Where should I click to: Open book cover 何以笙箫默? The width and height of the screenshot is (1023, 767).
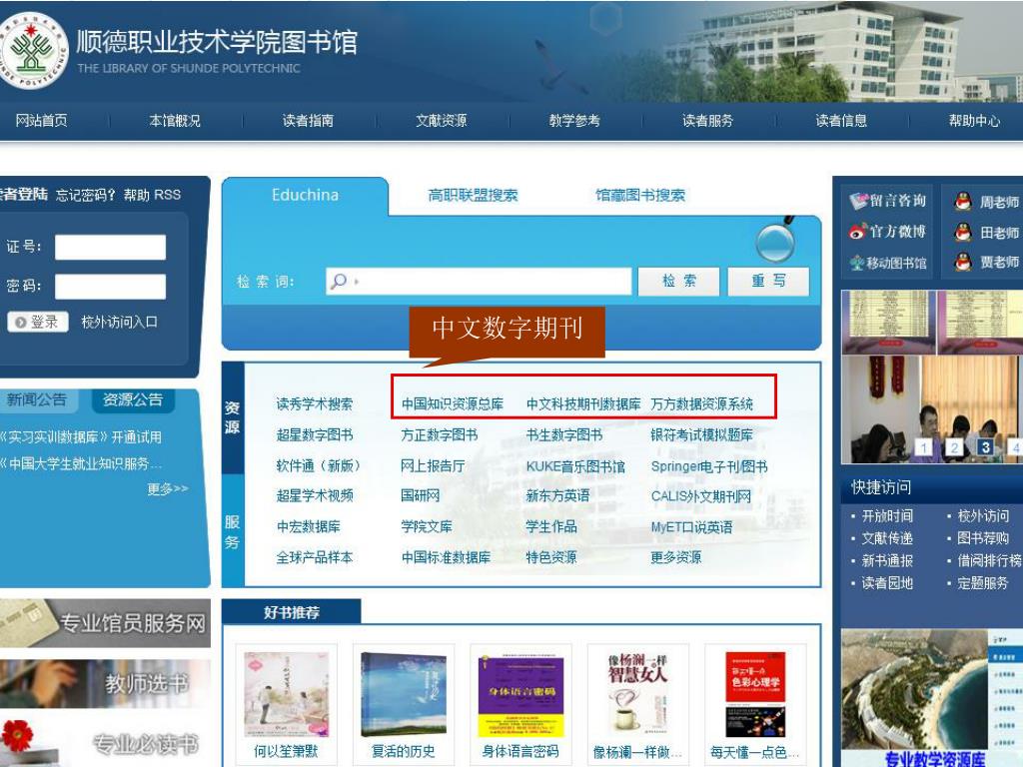click(x=287, y=695)
